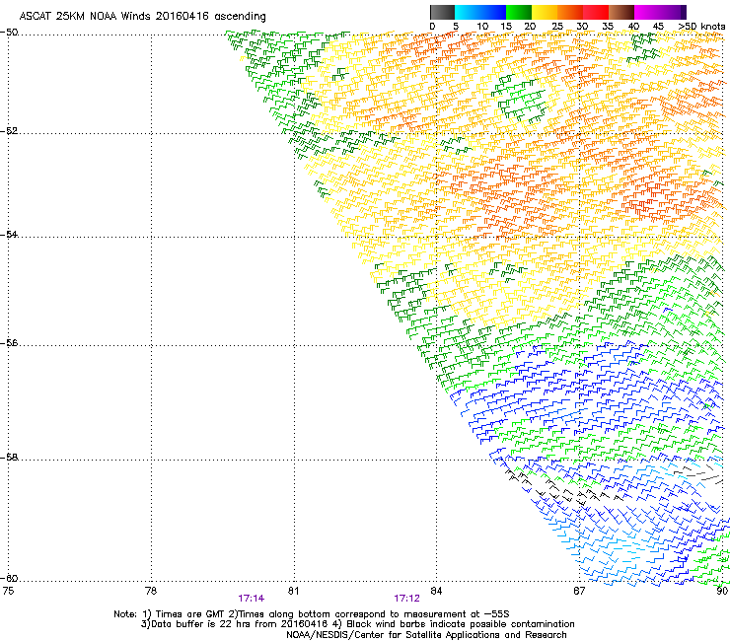The height and width of the screenshot is (641, 730).
Task: Click the -50 latitude axis label
Action: coord(9,33)
